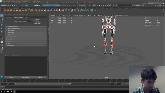
Task: Open the viewport Shading menu
Action: click(x=55, y=14)
